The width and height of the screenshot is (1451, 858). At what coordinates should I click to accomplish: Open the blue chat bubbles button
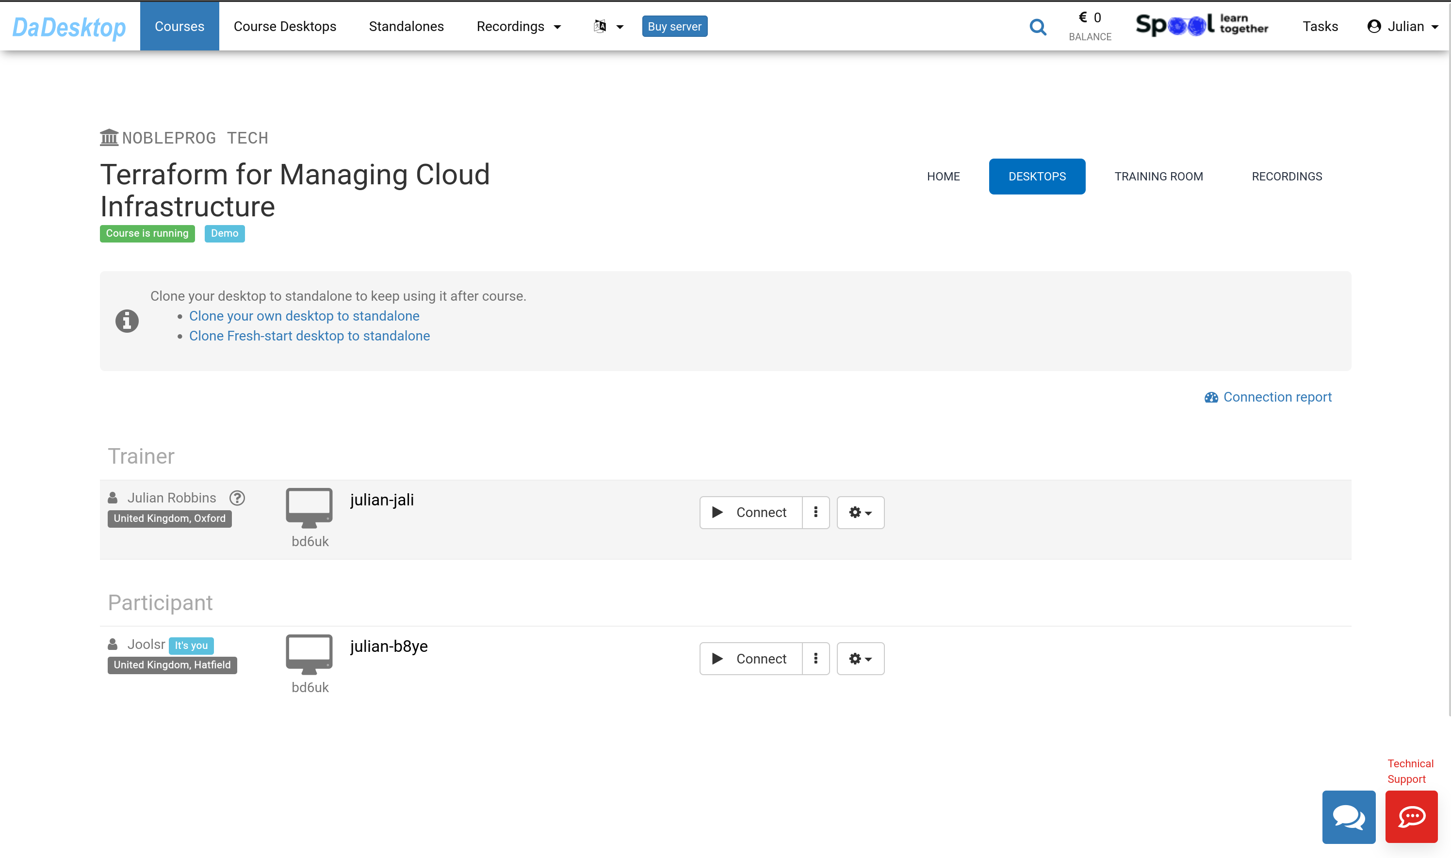(1348, 816)
